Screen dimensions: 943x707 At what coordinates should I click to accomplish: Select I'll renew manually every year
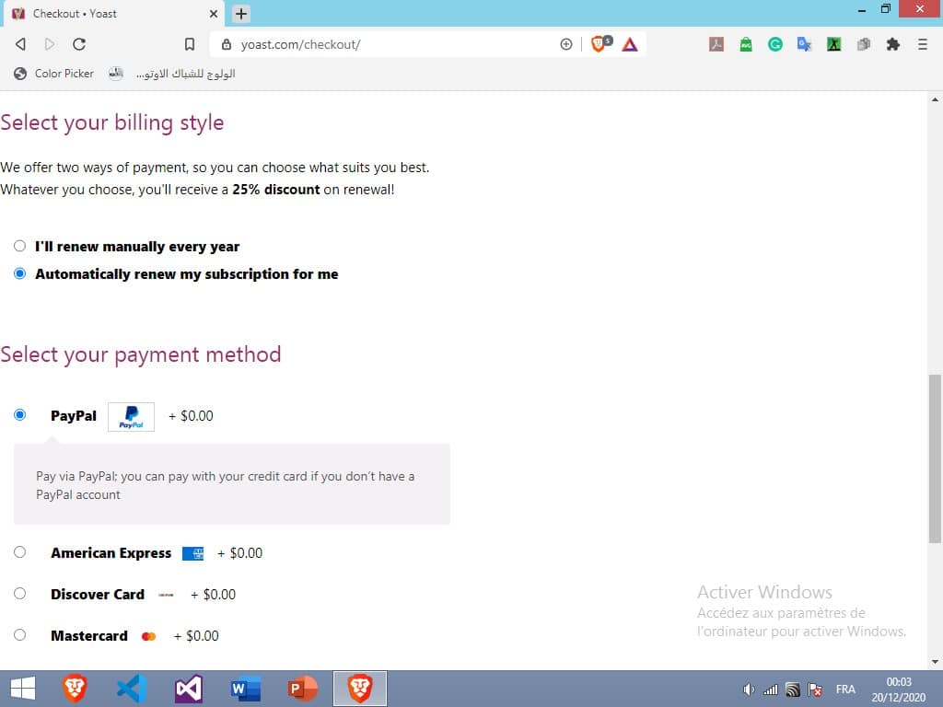[20, 246]
